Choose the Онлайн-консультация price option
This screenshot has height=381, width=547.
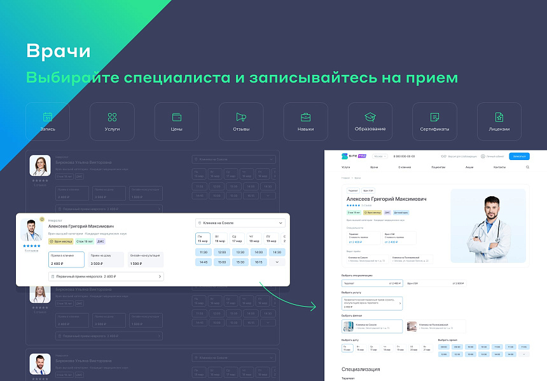[x=145, y=259]
